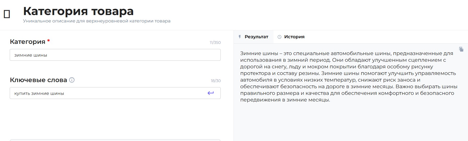Click the copy result icon

(461, 49)
